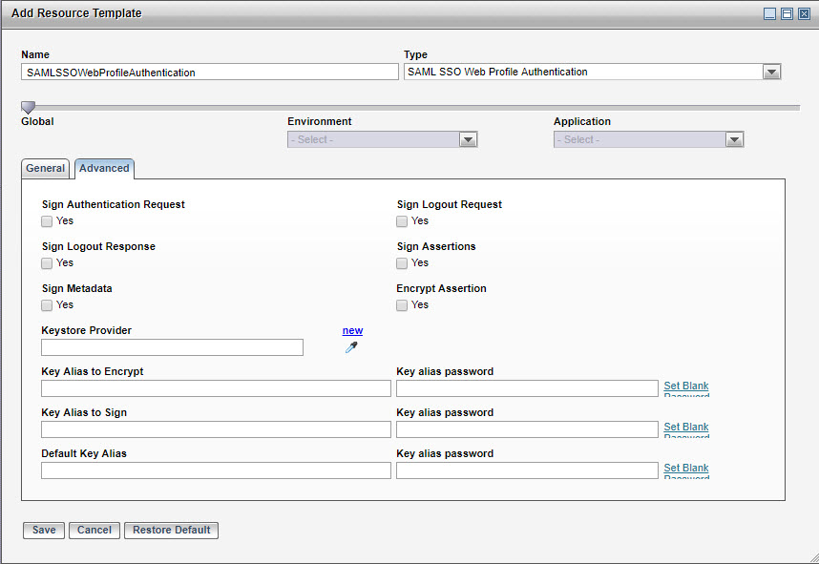Image resolution: width=819 pixels, height=564 pixels.
Task: Click the window maximize icon
Action: (x=787, y=13)
